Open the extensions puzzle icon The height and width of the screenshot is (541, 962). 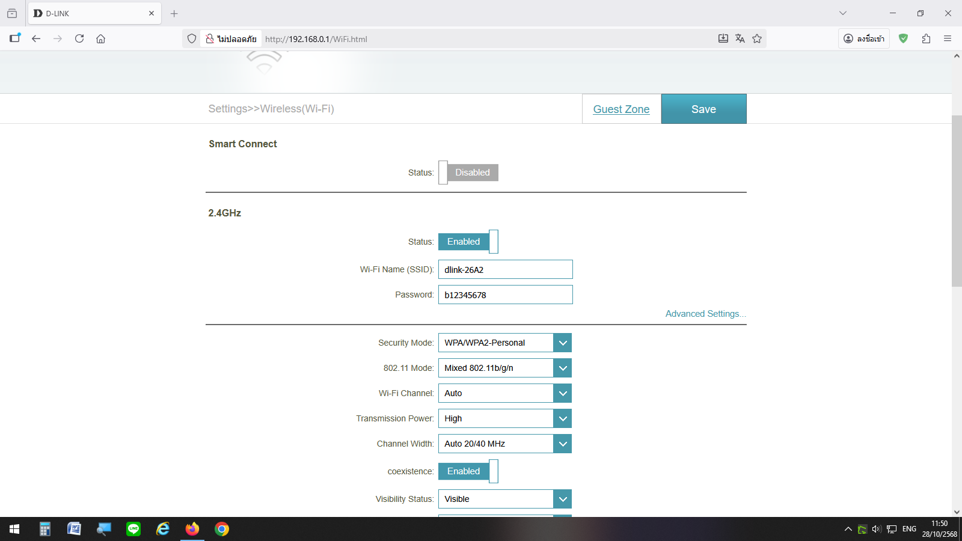[926, 38]
